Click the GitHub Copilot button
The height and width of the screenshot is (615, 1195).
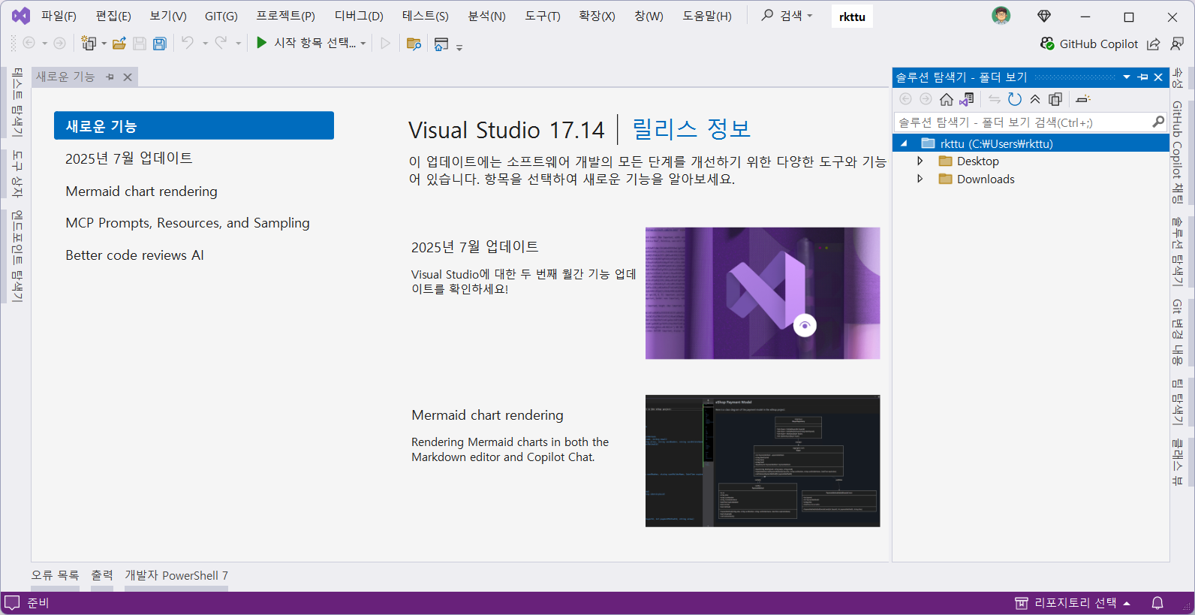1089,44
